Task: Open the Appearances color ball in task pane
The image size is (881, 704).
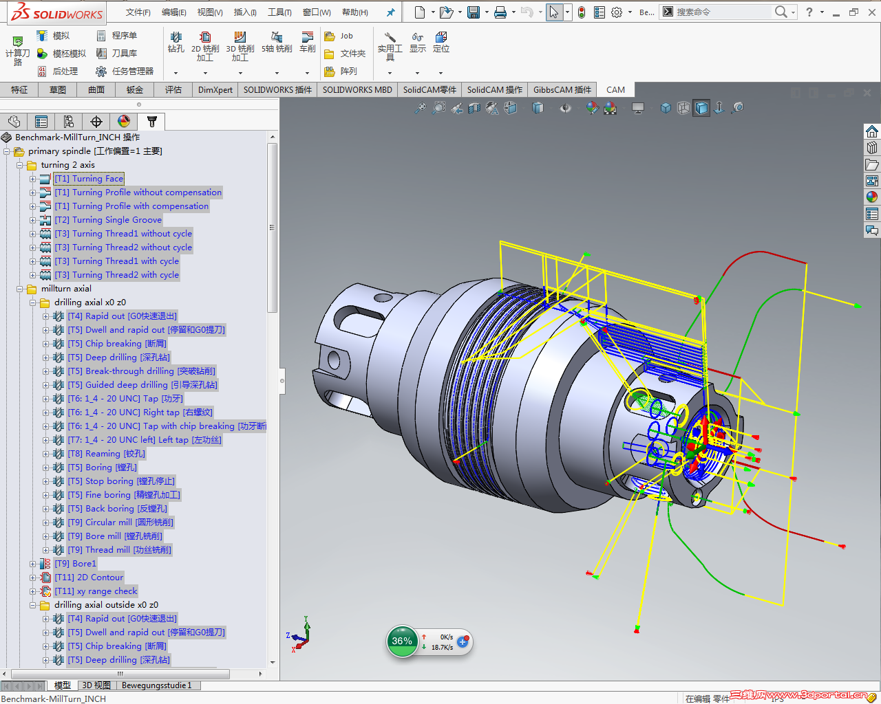Action: click(872, 197)
